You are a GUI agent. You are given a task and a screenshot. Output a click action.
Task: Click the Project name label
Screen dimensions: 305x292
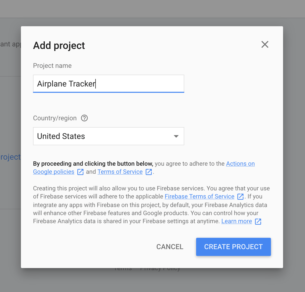click(52, 66)
